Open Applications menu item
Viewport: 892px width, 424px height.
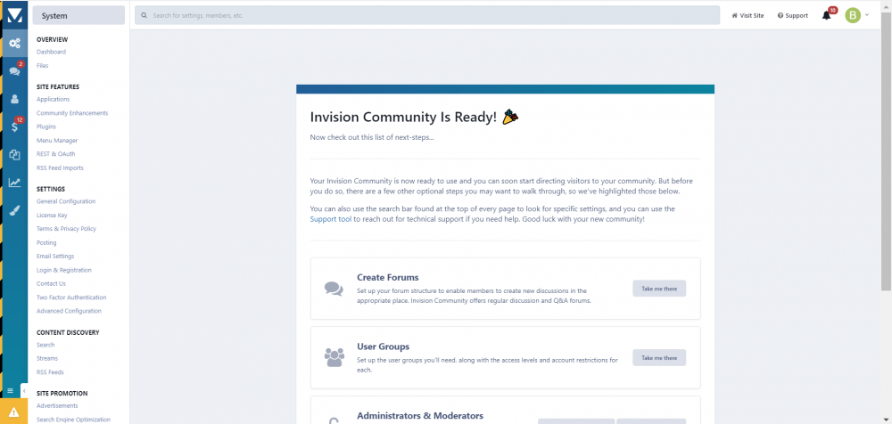[53, 99]
